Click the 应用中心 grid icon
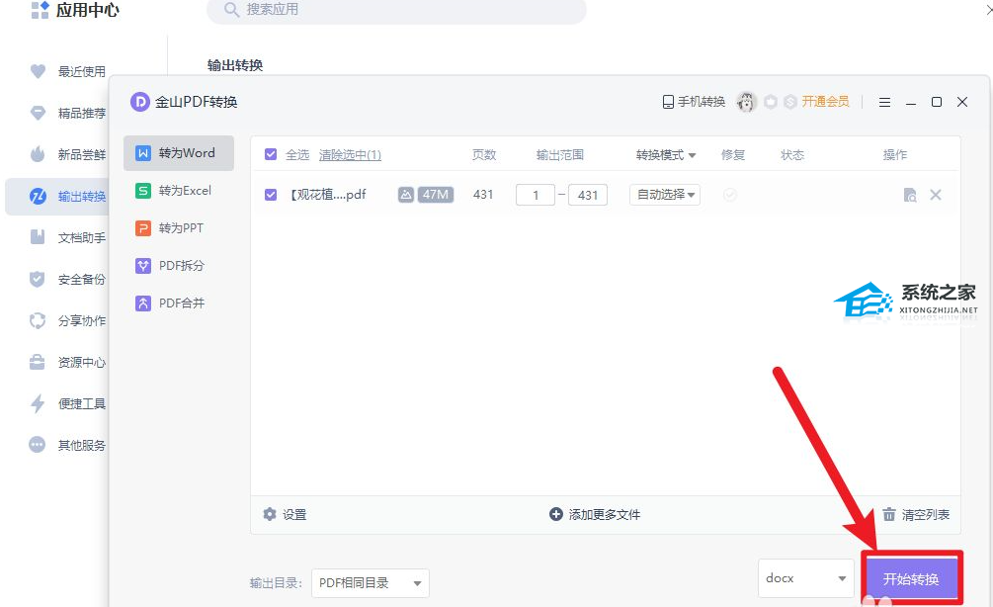The width and height of the screenshot is (993, 607). [x=40, y=10]
